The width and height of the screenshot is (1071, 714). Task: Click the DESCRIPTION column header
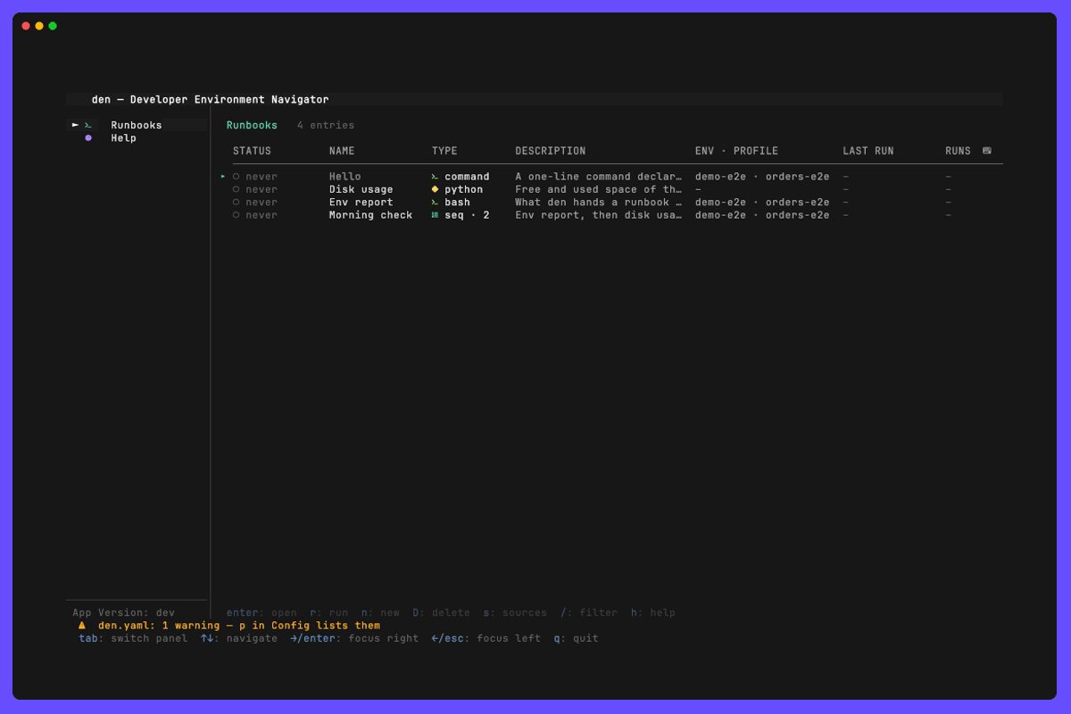[551, 151]
